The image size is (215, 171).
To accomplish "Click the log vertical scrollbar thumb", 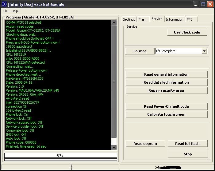I will coord(114,82).
